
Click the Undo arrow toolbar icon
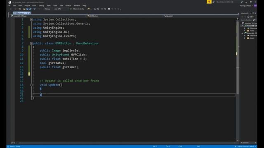(x=35, y=9)
